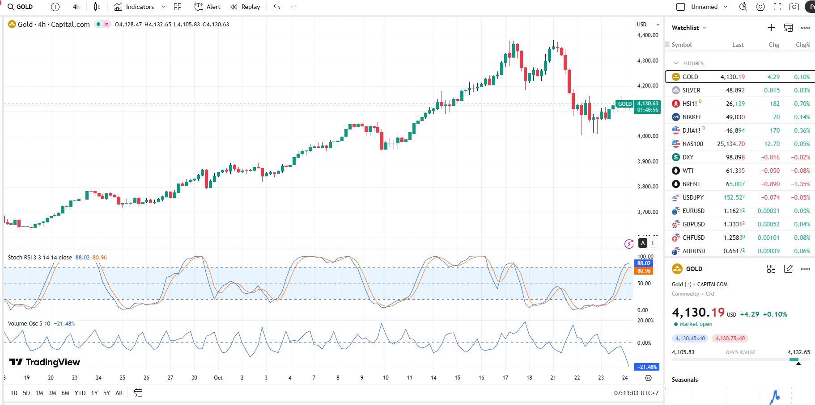This screenshot has height=405, width=815.
Task: Collapse the FUTURES watchlist section
Action: point(676,63)
